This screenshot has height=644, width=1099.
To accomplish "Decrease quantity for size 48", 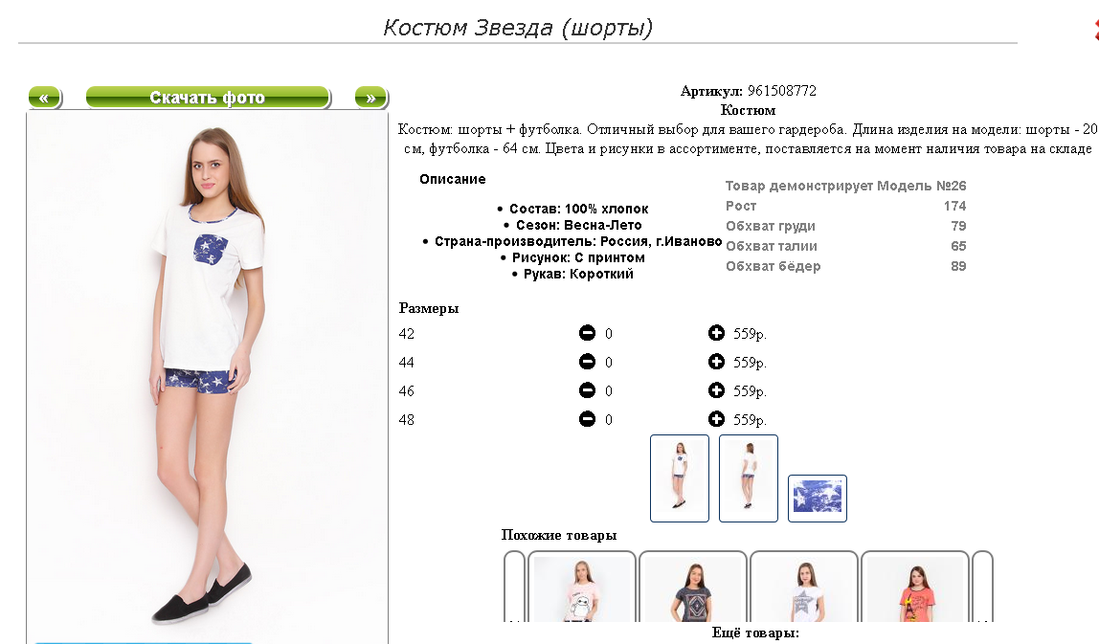I will click(587, 419).
